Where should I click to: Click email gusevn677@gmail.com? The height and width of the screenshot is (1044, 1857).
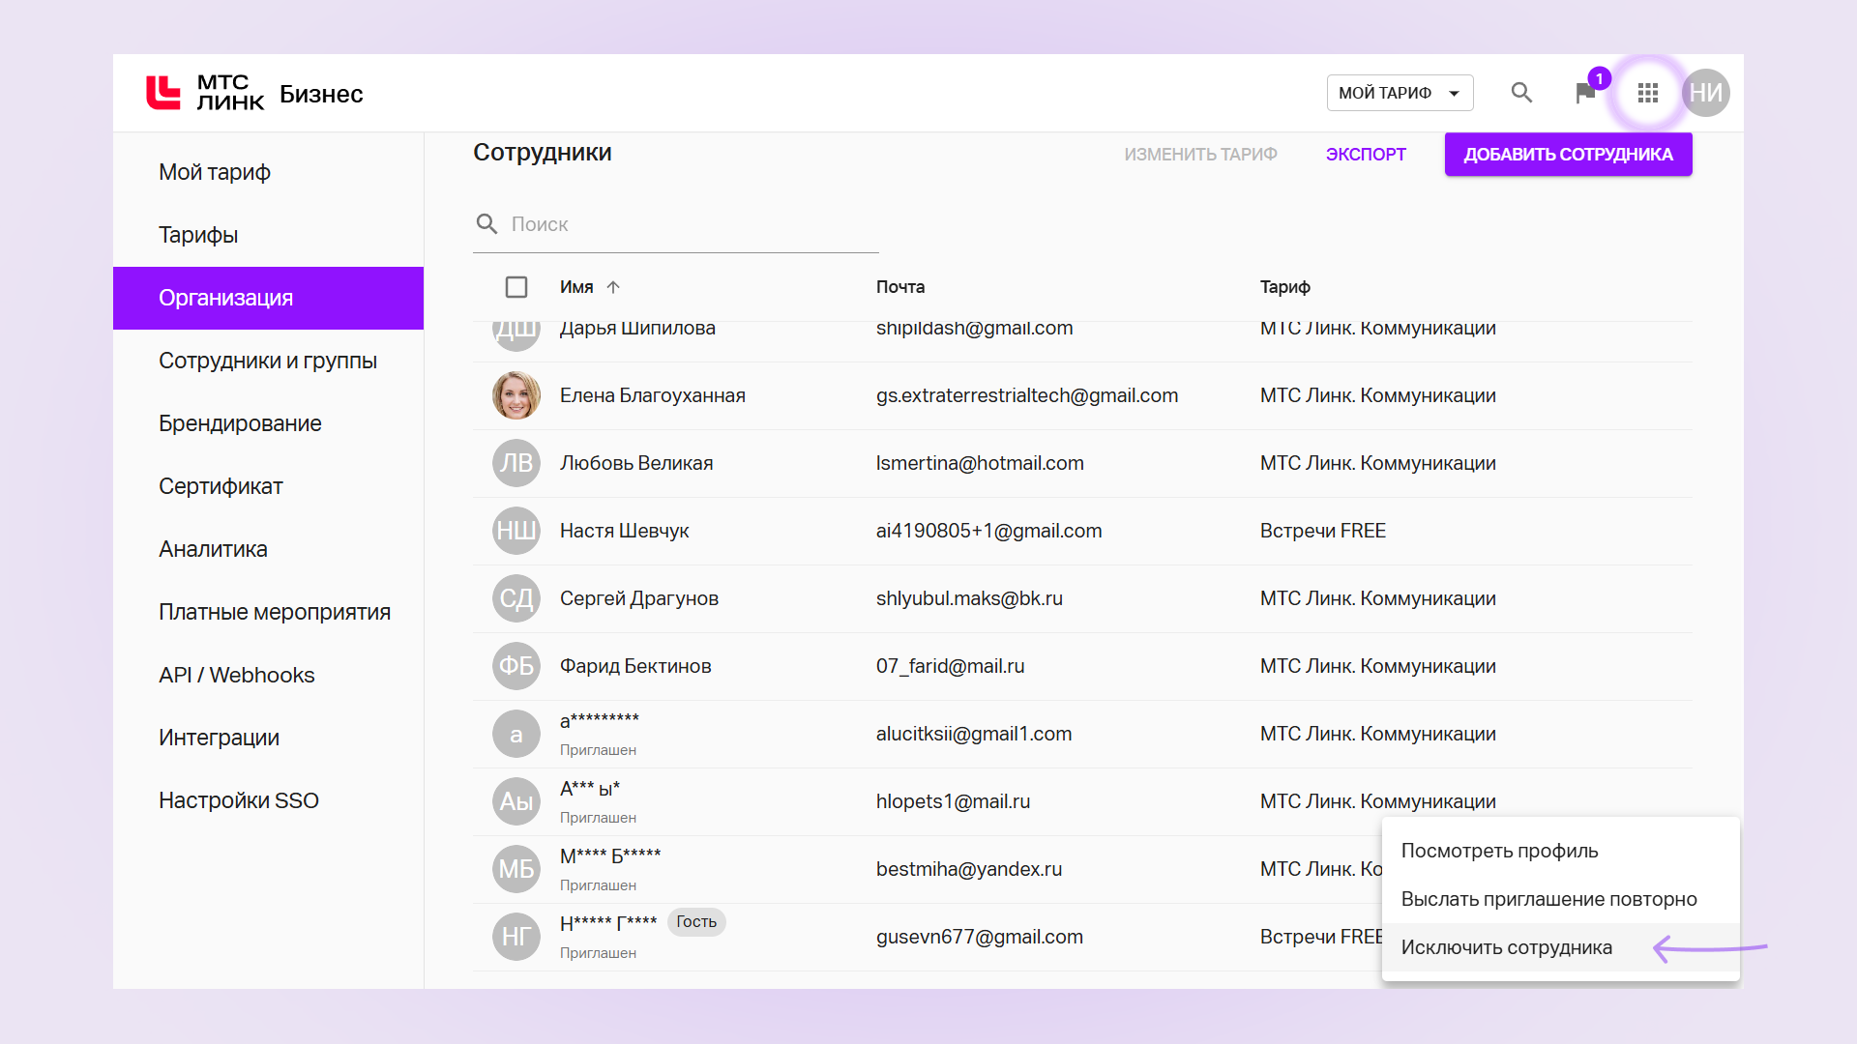click(x=980, y=937)
